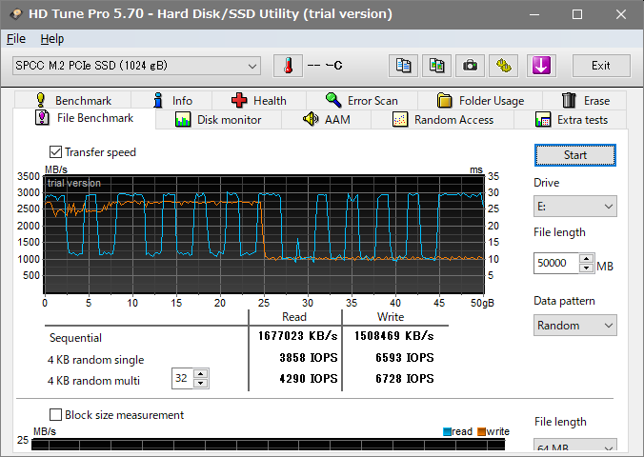Click the 4 KB random multi label
Viewport: 644px width, 457px height.
[x=93, y=381]
